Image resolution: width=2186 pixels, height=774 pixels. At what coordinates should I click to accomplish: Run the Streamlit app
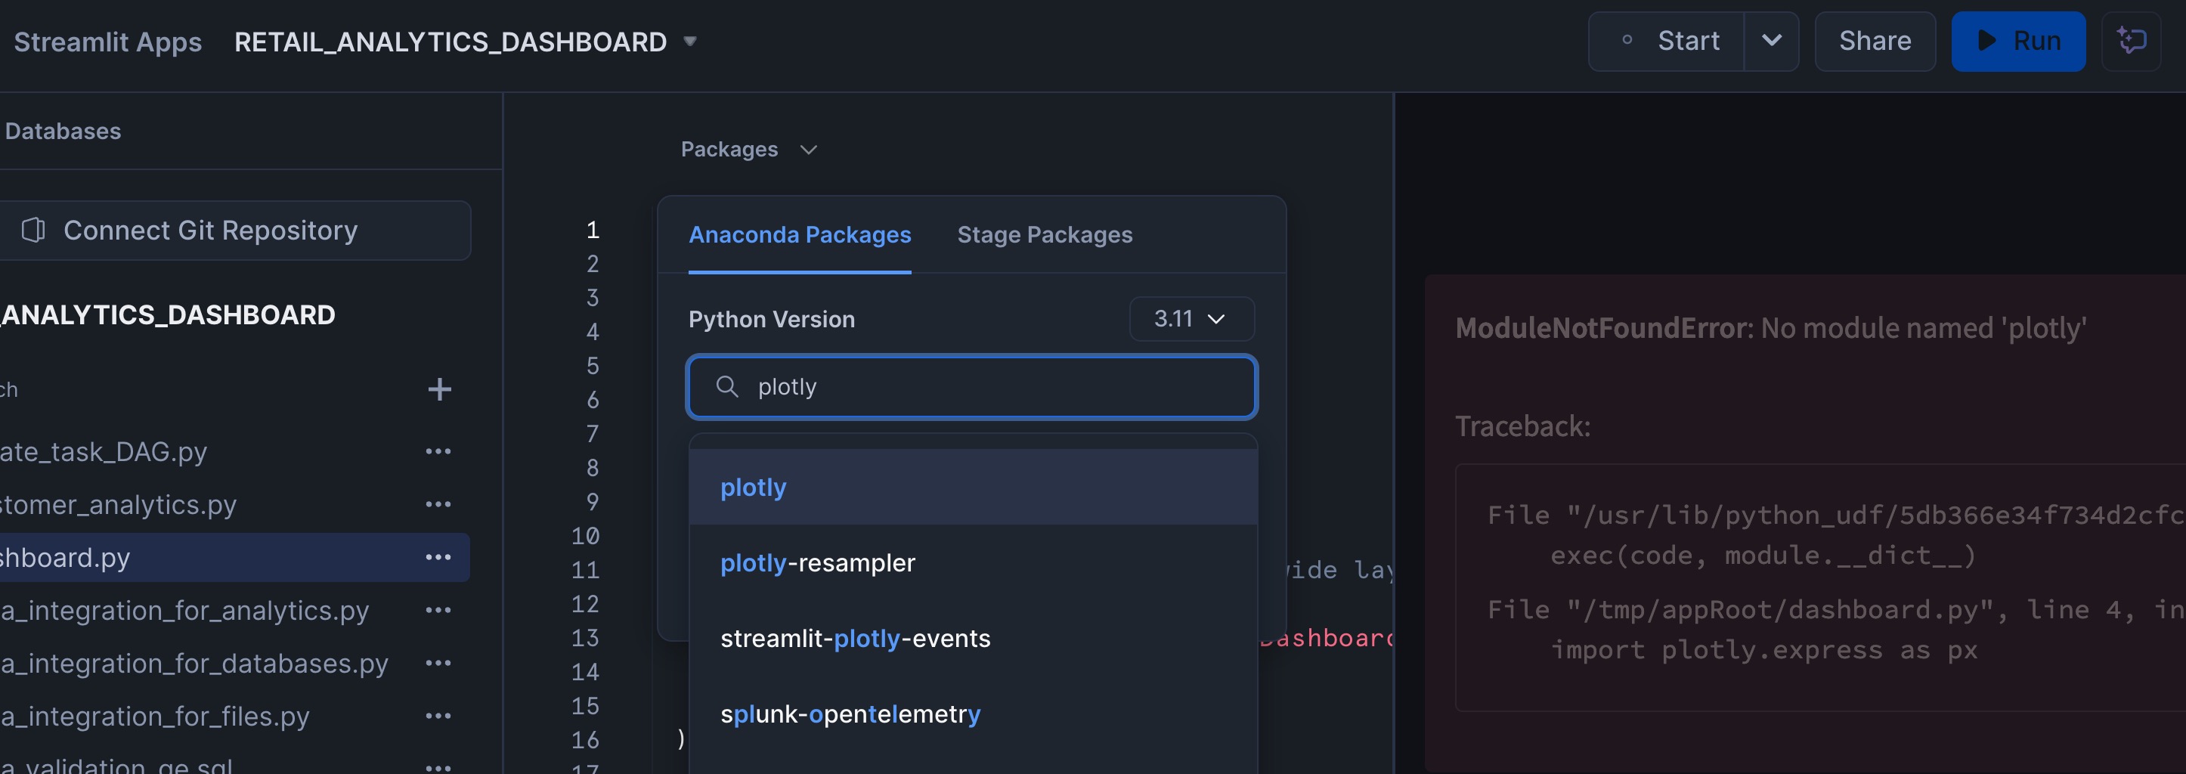[x=2017, y=41]
